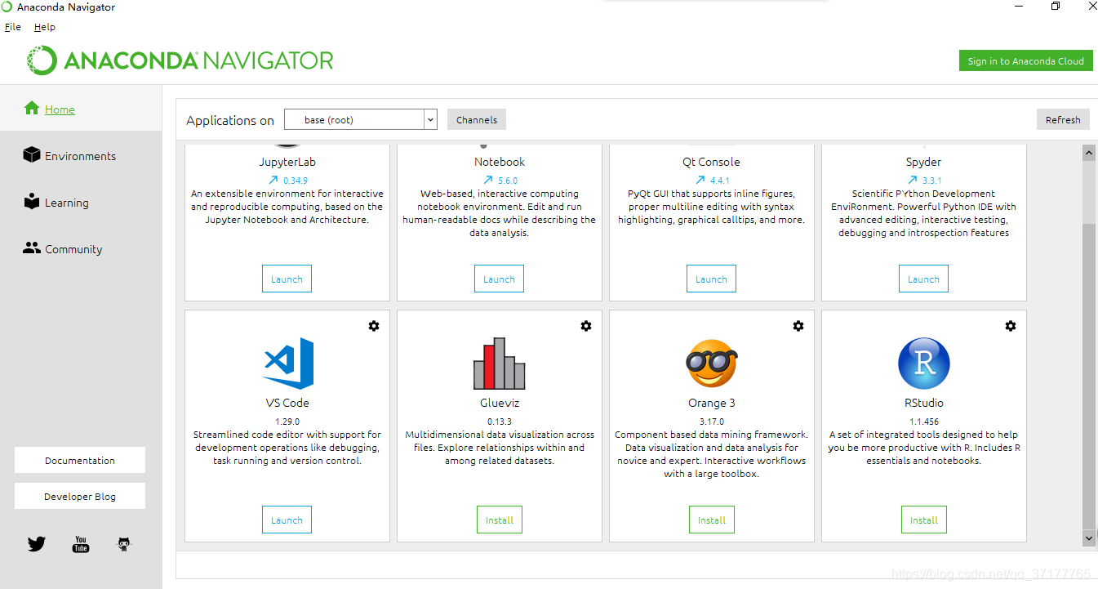The height and width of the screenshot is (589, 1098).
Task: Launch JupyterLab
Action: [x=287, y=279]
